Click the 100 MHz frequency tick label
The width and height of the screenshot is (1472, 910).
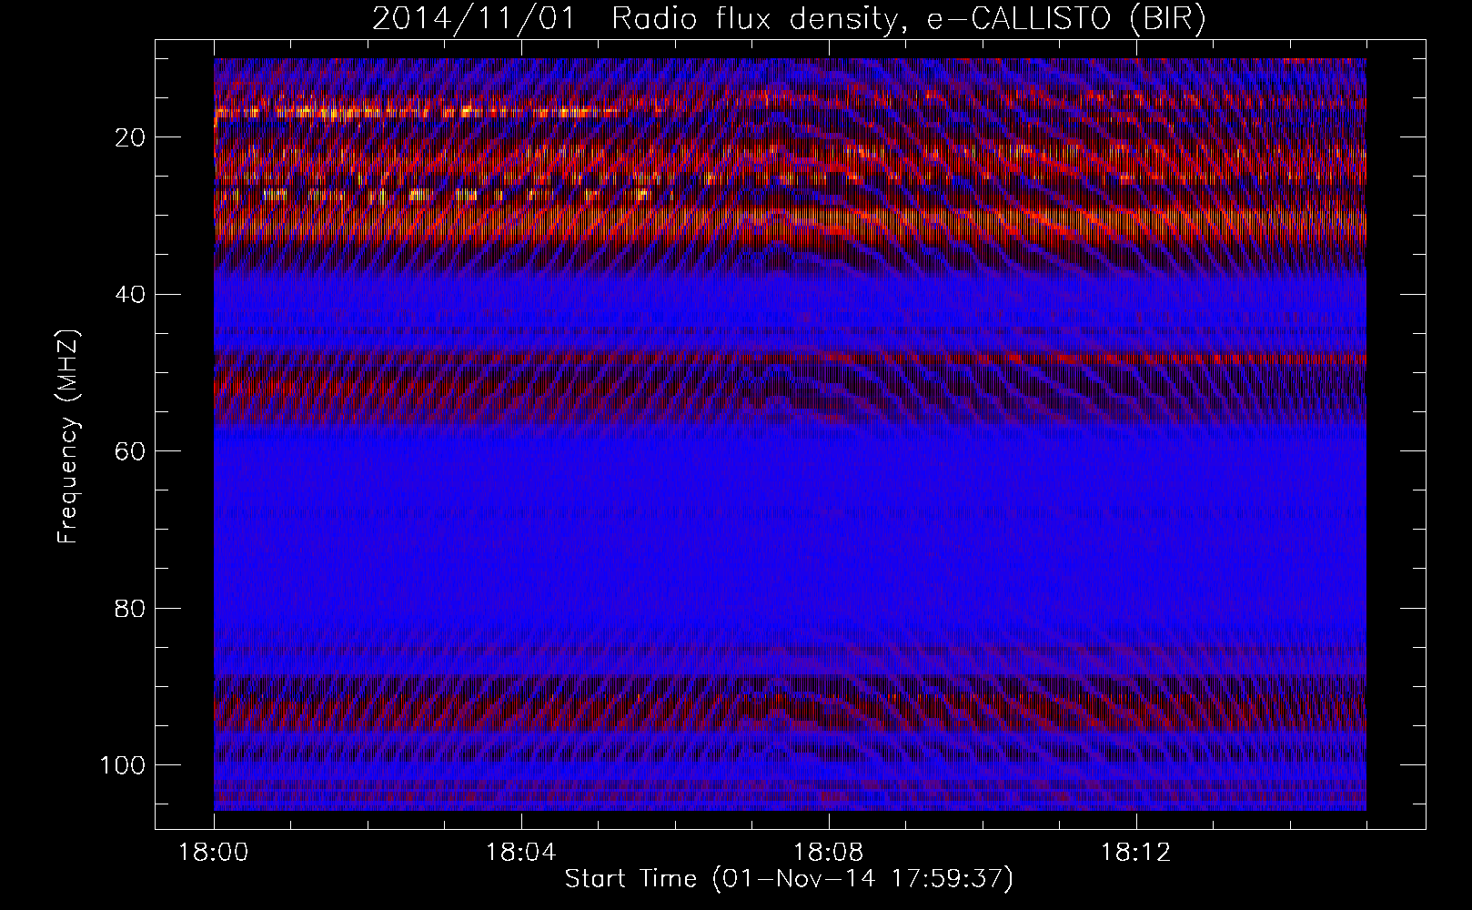pyautogui.click(x=121, y=765)
